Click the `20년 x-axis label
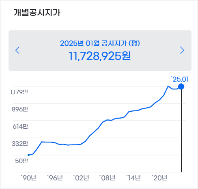 point(159,178)
